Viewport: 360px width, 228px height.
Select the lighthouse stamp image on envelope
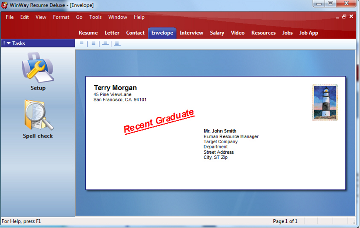pyautogui.click(x=325, y=103)
